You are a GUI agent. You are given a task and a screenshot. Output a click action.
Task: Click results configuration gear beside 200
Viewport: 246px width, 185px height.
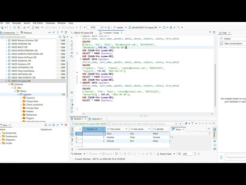coord(180,154)
